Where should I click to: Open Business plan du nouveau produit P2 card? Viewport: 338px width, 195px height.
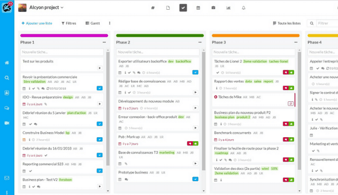(254, 118)
